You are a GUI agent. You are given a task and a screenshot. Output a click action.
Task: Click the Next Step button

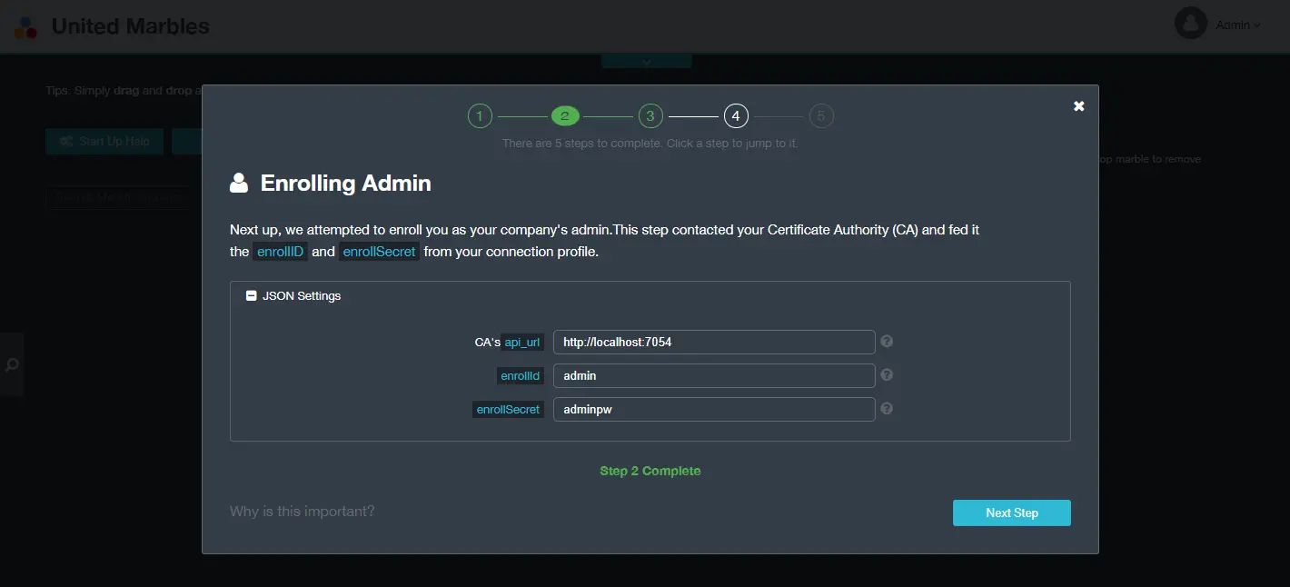(x=1012, y=512)
